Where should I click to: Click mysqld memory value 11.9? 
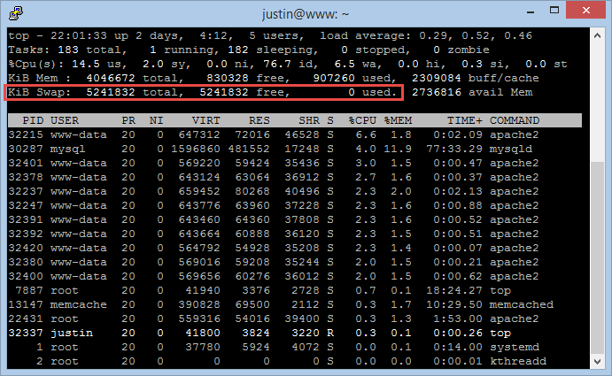(398, 149)
